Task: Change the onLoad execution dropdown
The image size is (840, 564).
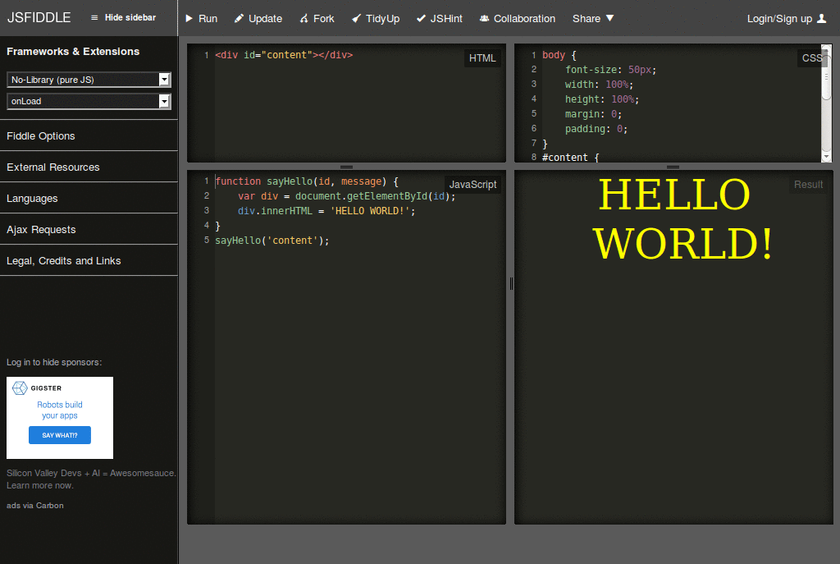Action: (88, 101)
